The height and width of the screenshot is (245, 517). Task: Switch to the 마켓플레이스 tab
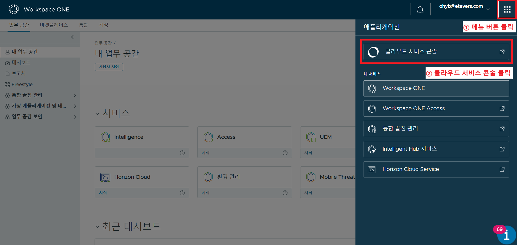tap(54, 25)
